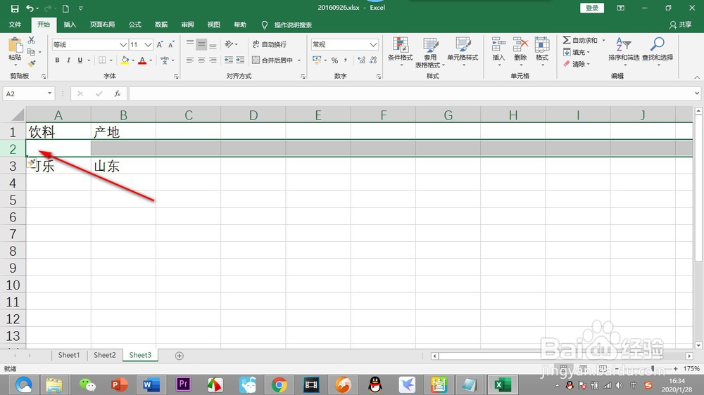704x395 pixels.
Task: Open the font name dropdown
Action: click(123, 44)
